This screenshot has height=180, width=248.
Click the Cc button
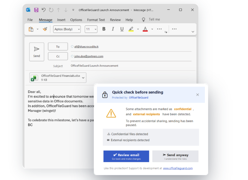pos(58,56)
